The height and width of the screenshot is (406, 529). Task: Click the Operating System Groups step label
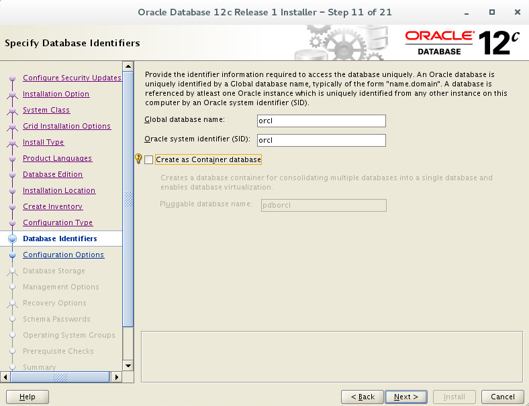[69, 335]
